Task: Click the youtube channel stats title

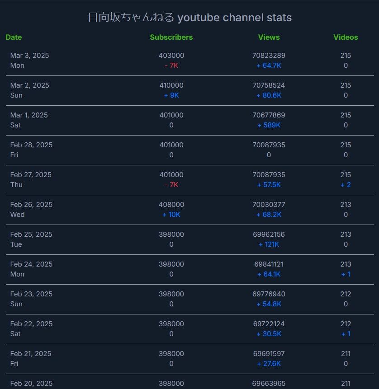Action: click(x=189, y=18)
